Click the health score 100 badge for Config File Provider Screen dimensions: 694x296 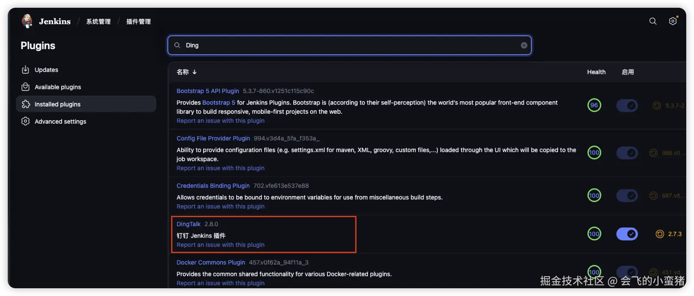pyautogui.click(x=594, y=153)
